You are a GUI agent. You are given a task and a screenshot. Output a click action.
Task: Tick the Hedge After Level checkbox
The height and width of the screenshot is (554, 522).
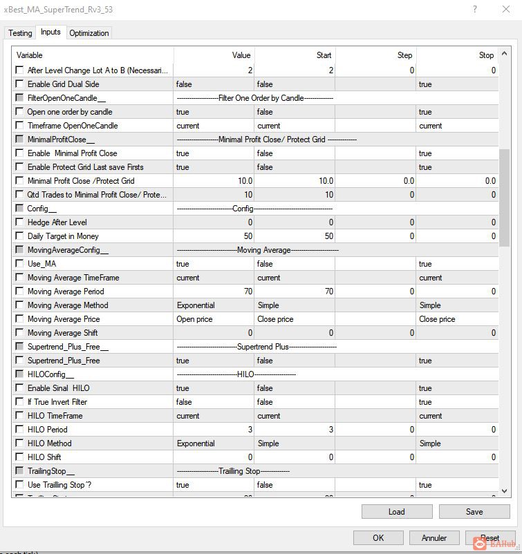point(19,222)
